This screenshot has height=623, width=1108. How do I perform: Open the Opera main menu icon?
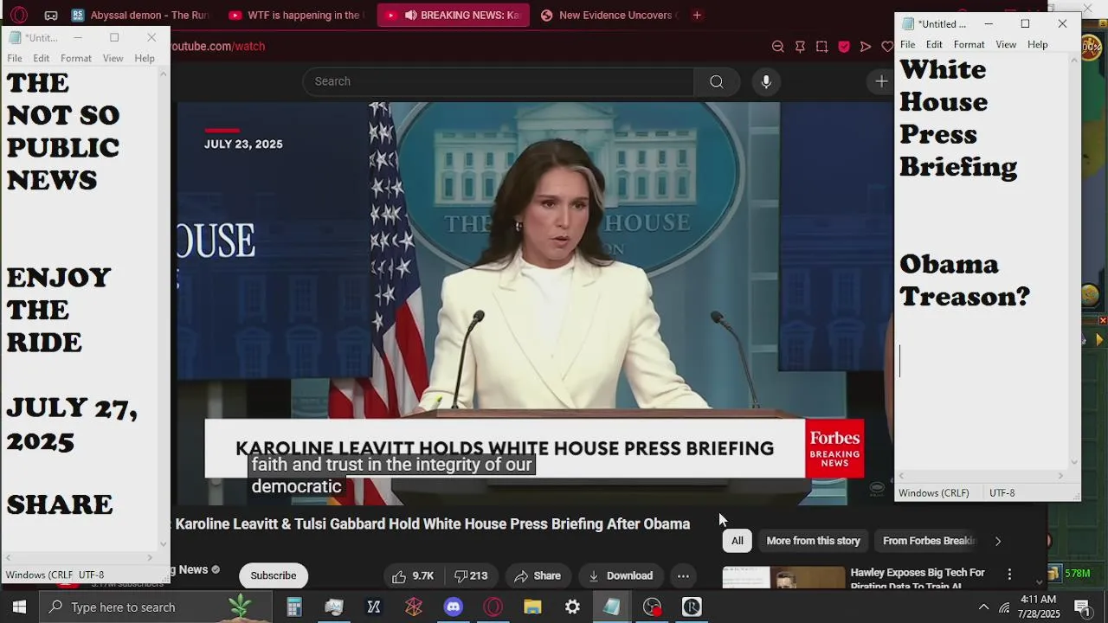click(18, 15)
